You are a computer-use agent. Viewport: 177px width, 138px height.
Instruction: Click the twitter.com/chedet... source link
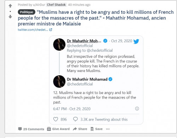[x=33, y=30]
